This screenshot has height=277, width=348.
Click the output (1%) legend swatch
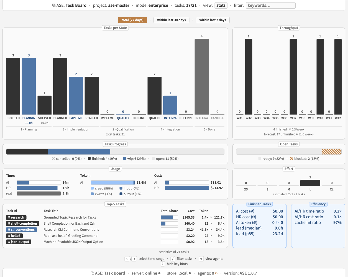click(x=121, y=194)
